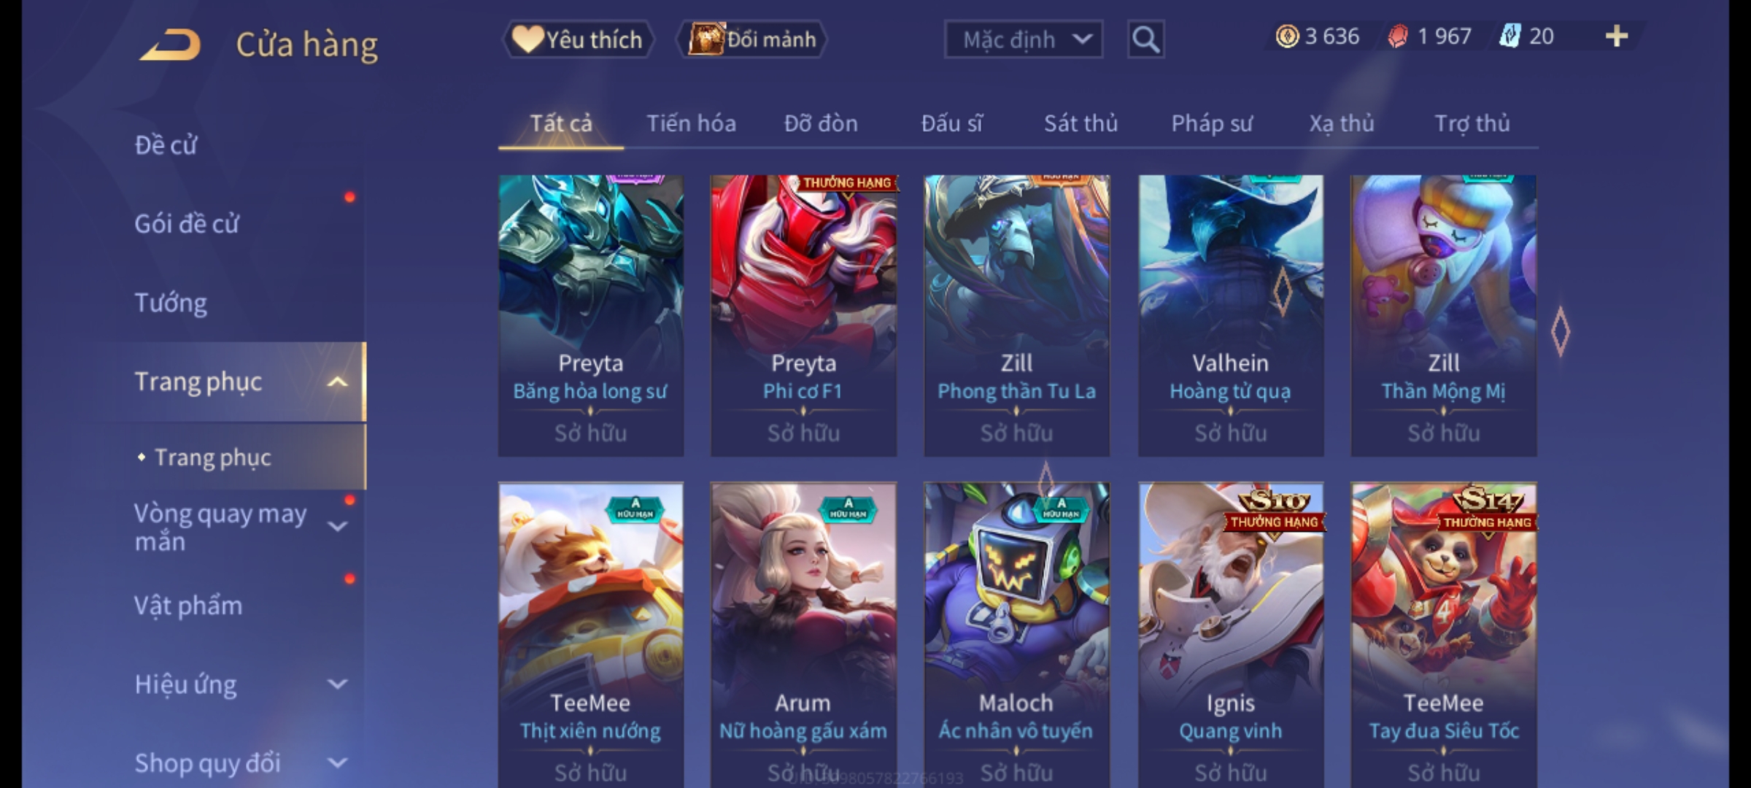Screen dimensions: 1751x788
Task: Select Ignis Quang vinh skin card
Action: (1231, 635)
